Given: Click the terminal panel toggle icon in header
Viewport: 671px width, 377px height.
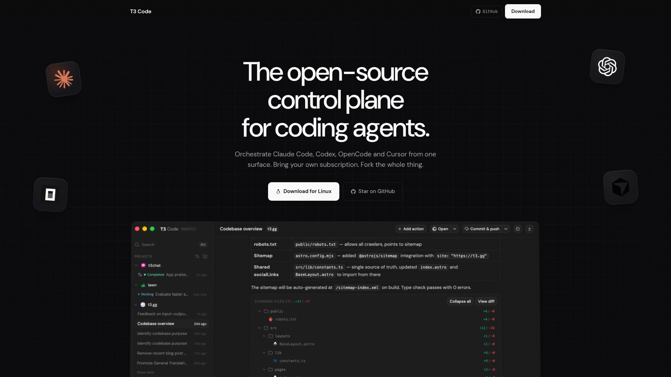Looking at the screenshot, I should tap(518, 229).
